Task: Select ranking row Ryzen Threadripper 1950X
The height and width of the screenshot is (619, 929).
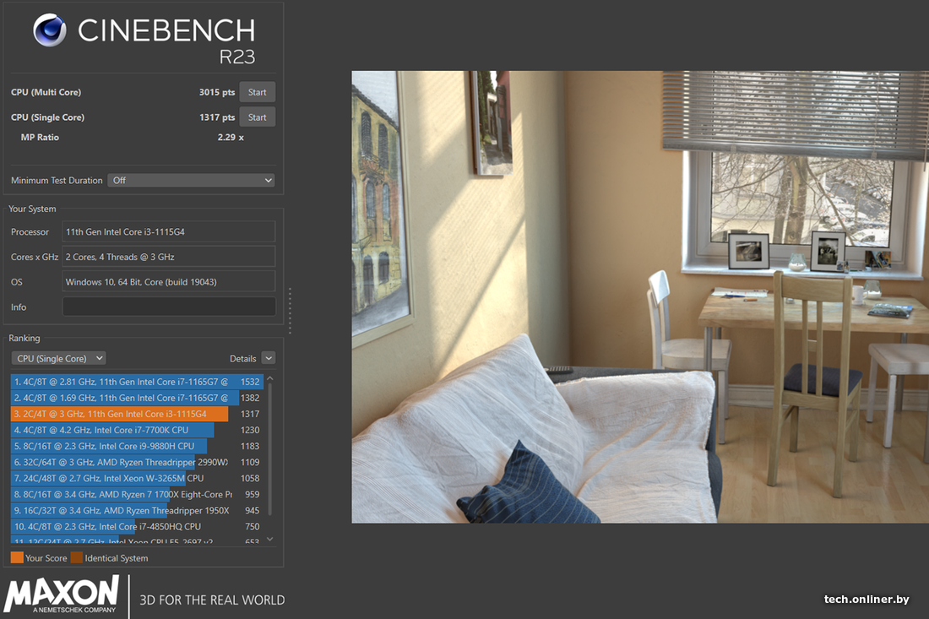Action: coord(137,510)
